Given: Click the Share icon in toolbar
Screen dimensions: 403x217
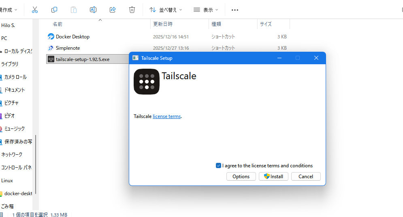Looking at the screenshot, I should pyautogui.click(x=113, y=10).
